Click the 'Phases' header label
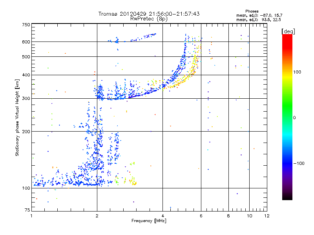This screenshot has width=314, height=235. 252,11
